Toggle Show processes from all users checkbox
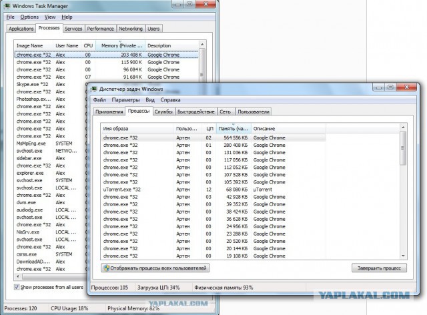The image size is (427, 315). [17, 287]
